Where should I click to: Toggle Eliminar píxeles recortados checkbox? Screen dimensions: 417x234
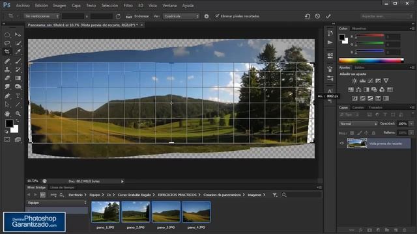[x=217, y=16]
